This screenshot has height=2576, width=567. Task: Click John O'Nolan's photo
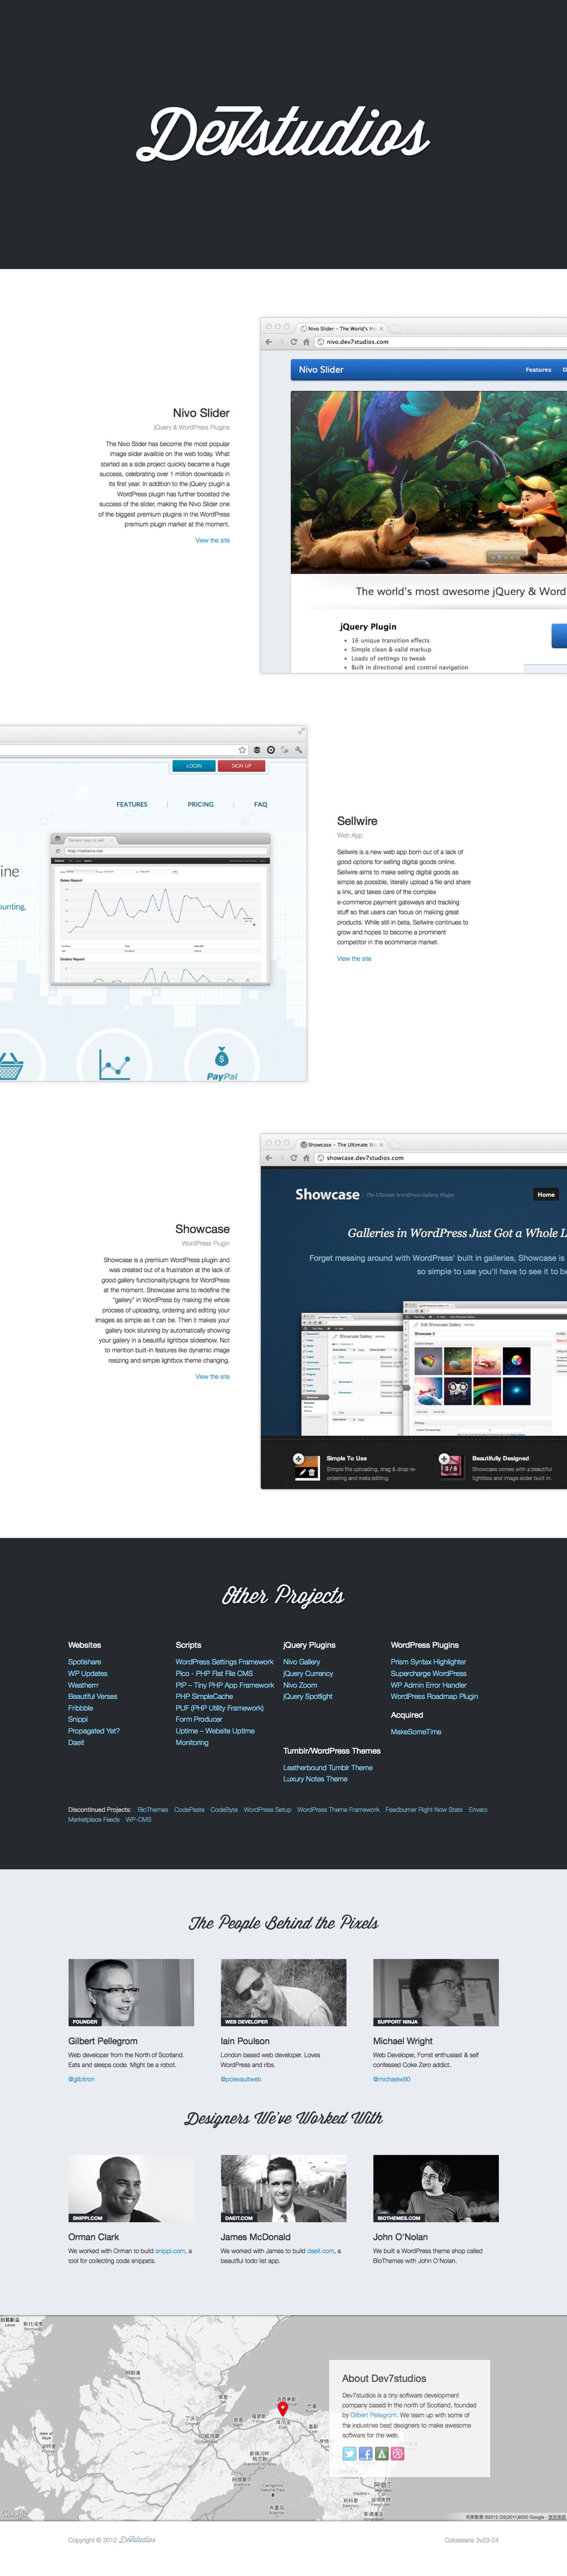pyautogui.click(x=436, y=2189)
